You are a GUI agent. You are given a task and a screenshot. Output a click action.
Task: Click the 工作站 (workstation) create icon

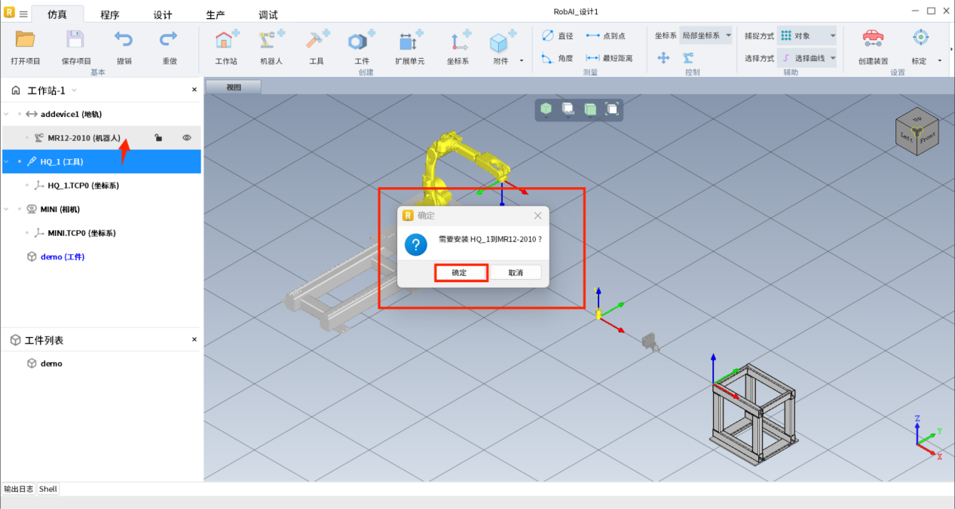click(226, 42)
